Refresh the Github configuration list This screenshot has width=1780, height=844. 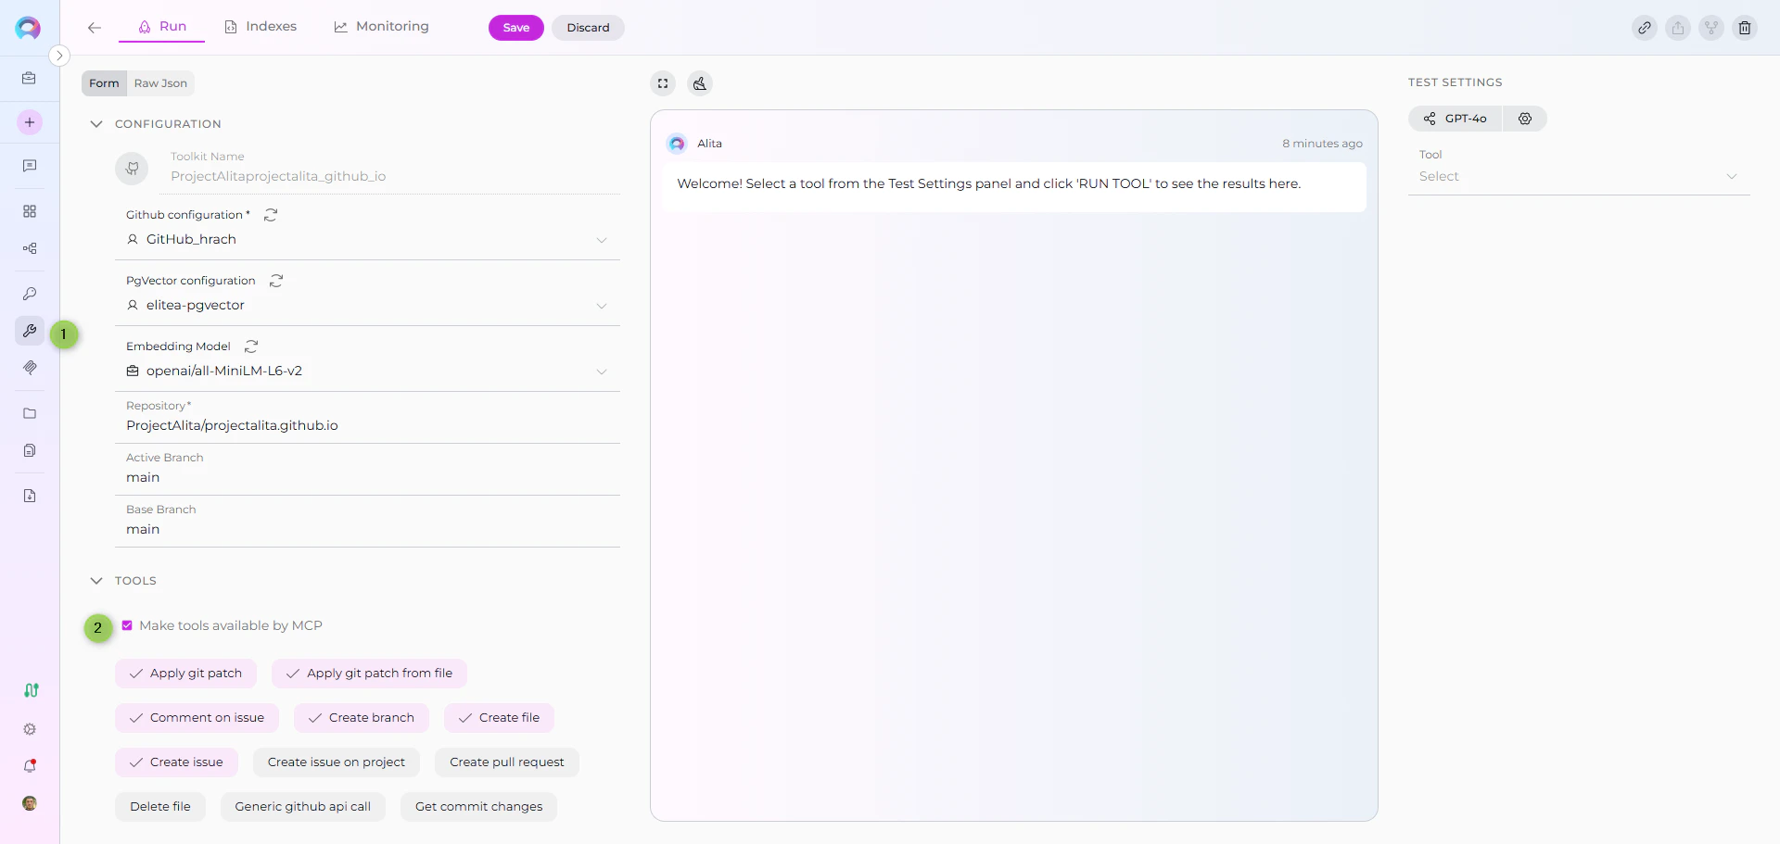click(x=270, y=214)
